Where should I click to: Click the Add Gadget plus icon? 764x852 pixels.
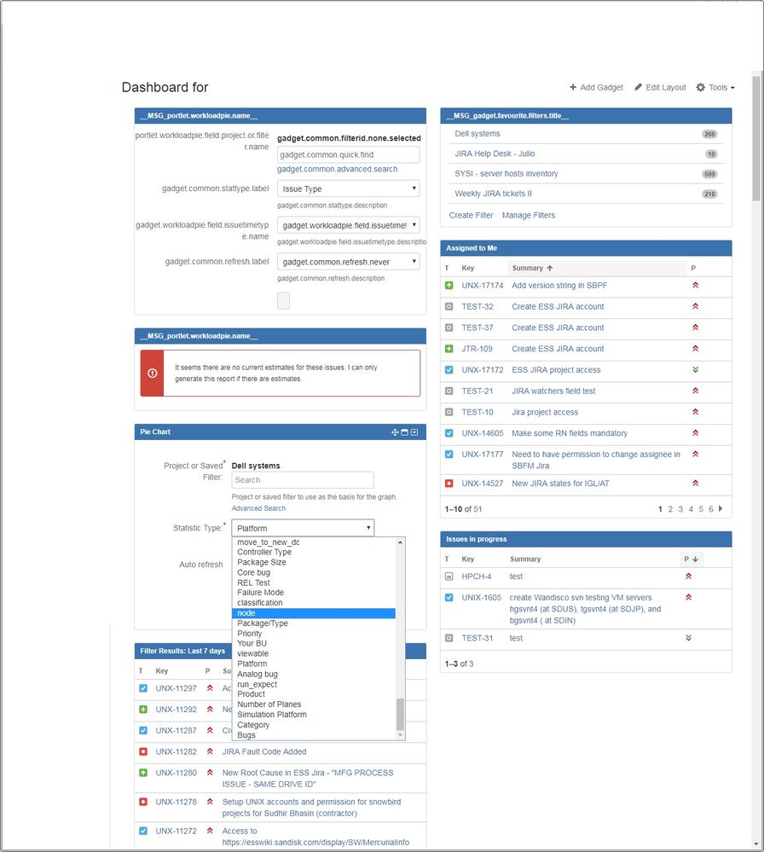573,87
